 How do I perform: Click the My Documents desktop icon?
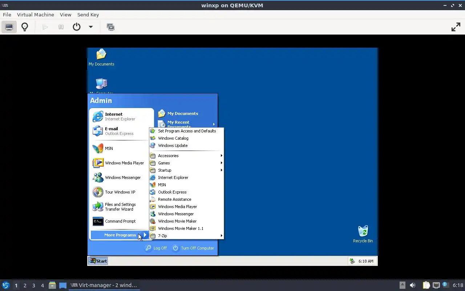101,57
